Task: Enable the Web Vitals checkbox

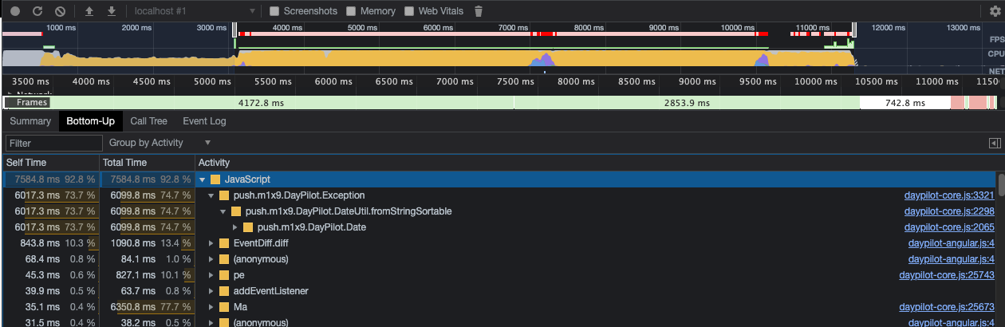Action: click(x=409, y=11)
